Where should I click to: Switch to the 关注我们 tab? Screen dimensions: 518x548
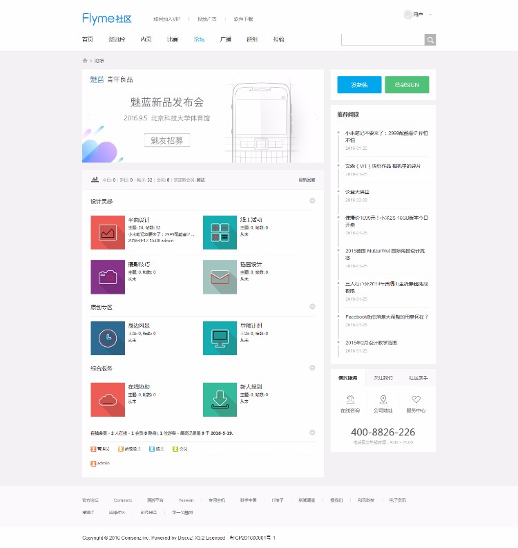pyautogui.click(x=383, y=378)
